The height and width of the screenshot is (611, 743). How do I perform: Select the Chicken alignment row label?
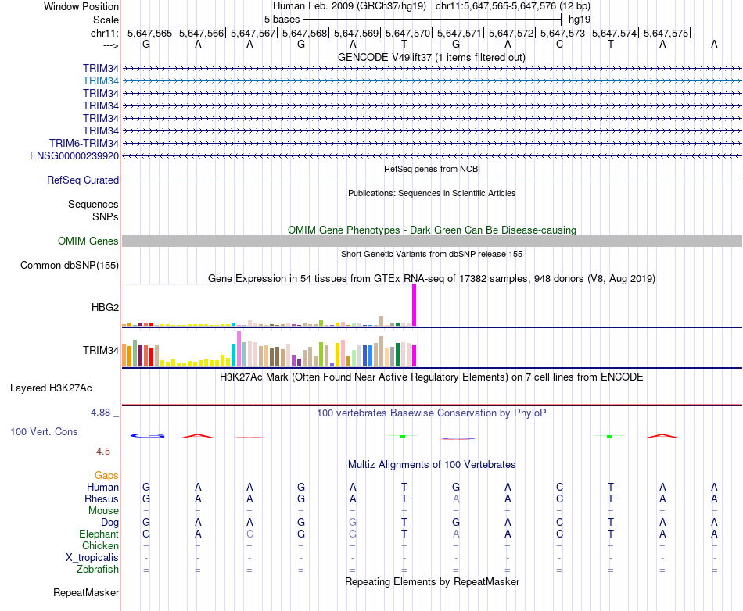click(100, 546)
